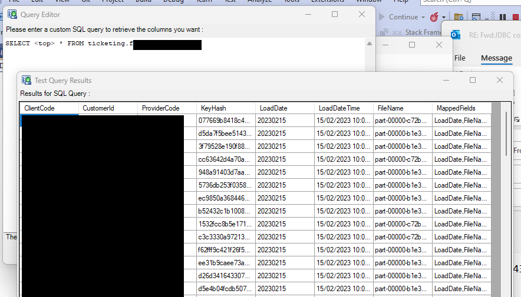
Task: Click the LoadDate column header
Action: click(x=285, y=108)
